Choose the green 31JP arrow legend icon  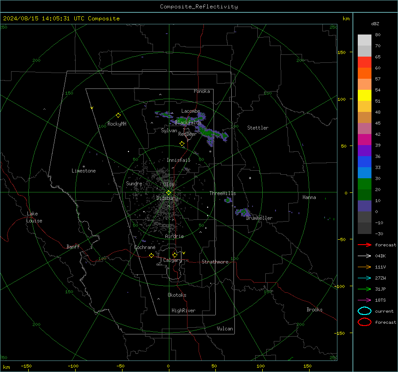[364, 289]
